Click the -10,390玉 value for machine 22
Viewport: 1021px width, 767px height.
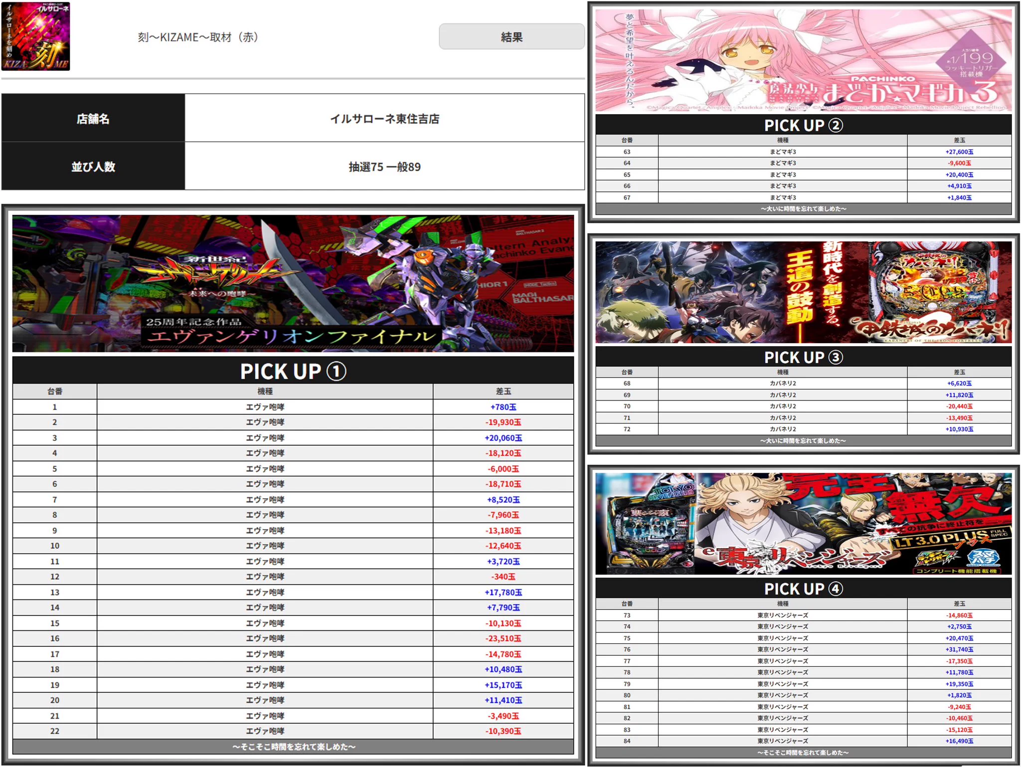[x=503, y=731]
